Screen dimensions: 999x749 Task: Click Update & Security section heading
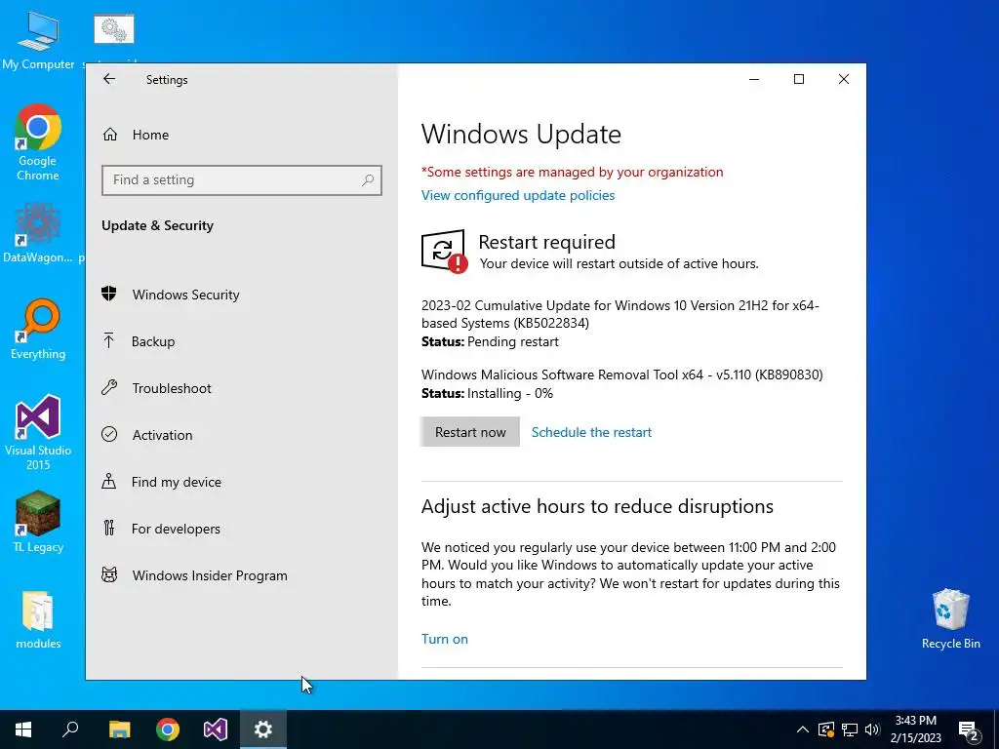(157, 225)
